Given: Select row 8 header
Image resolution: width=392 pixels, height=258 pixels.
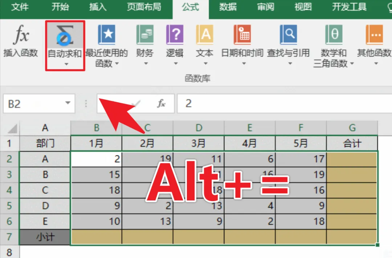Looking at the screenshot, I should tap(9, 252).
